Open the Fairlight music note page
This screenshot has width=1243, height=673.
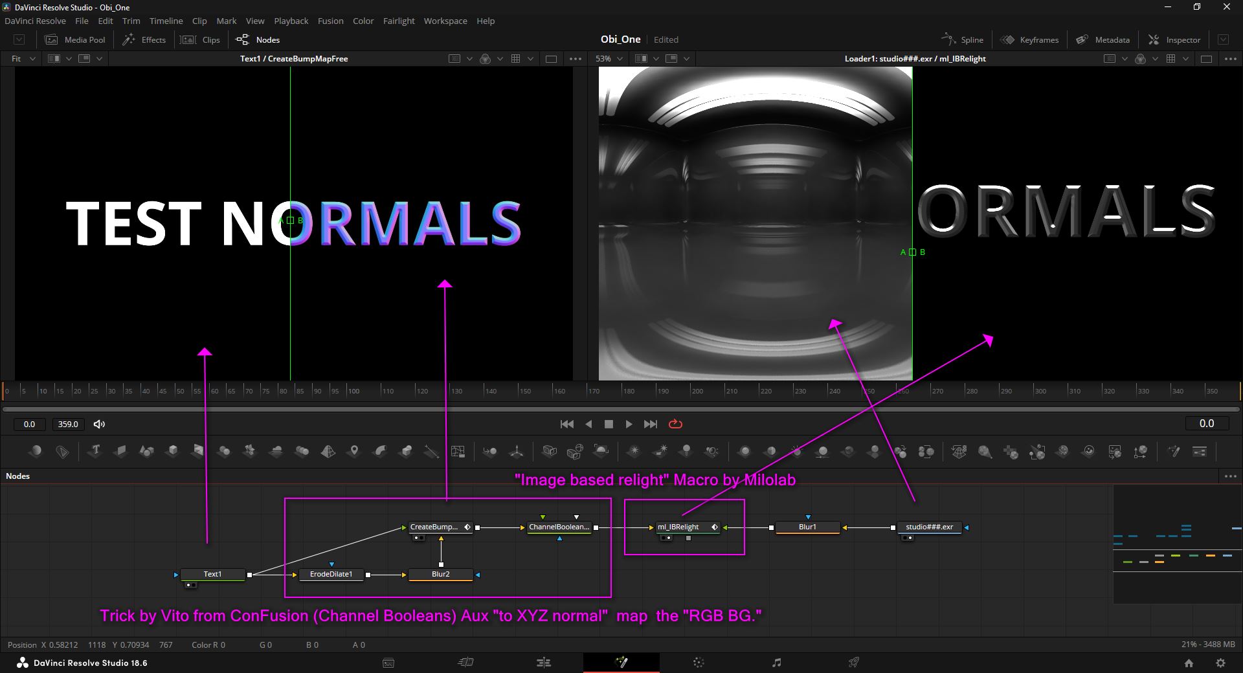point(776,663)
